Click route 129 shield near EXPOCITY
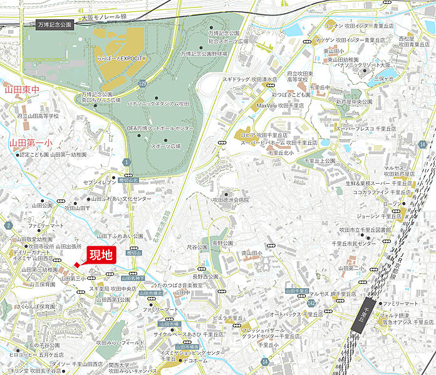Screen dimensions: 436x375 point(143,83)
